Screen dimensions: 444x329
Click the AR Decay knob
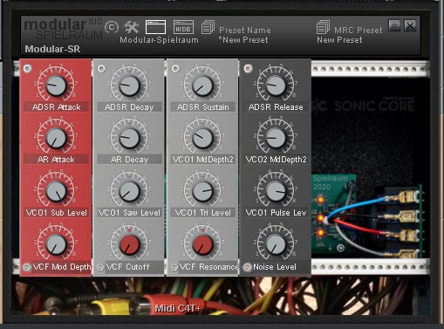coord(130,138)
